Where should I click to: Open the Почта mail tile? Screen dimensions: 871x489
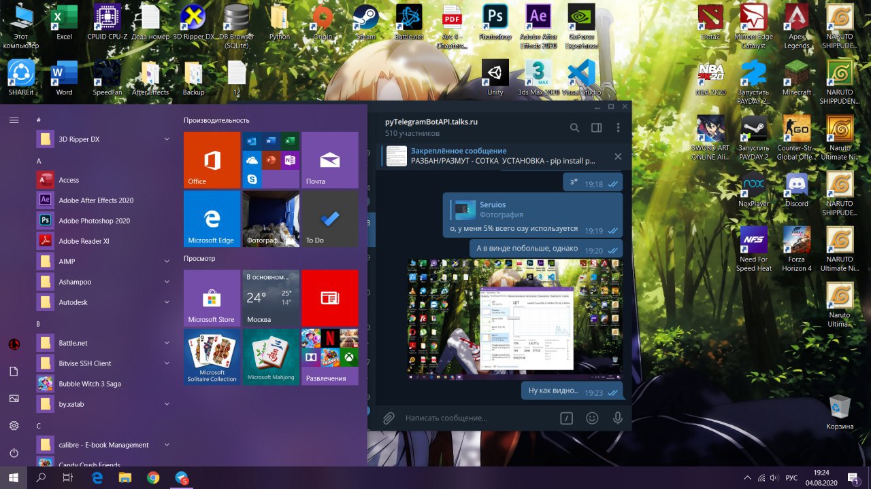click(x=329, y=160)
